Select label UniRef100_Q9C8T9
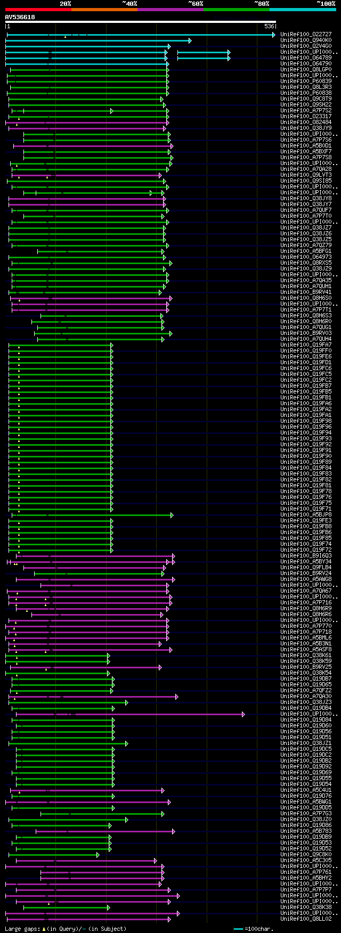This screenshot has height=933, width=341. tap(306, 99)
